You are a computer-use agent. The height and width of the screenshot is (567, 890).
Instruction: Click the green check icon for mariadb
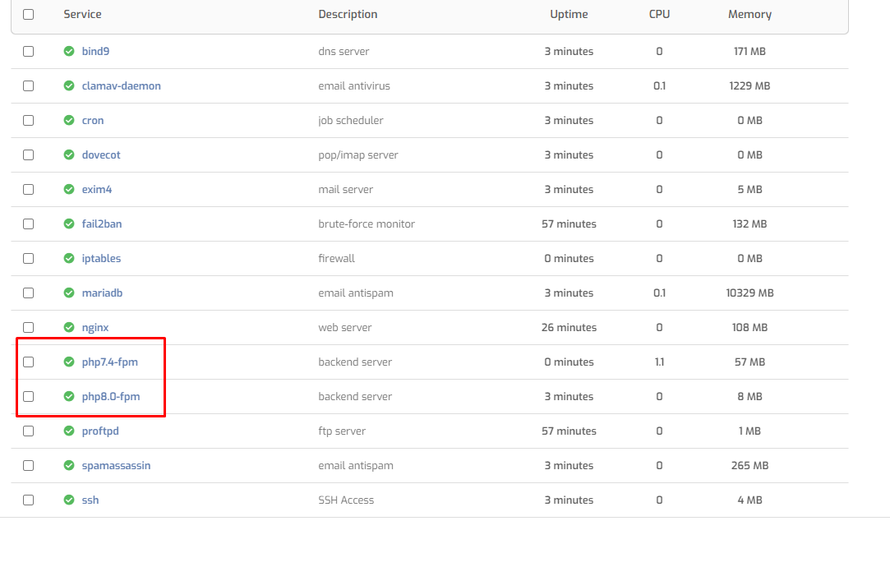coord(69,293)
